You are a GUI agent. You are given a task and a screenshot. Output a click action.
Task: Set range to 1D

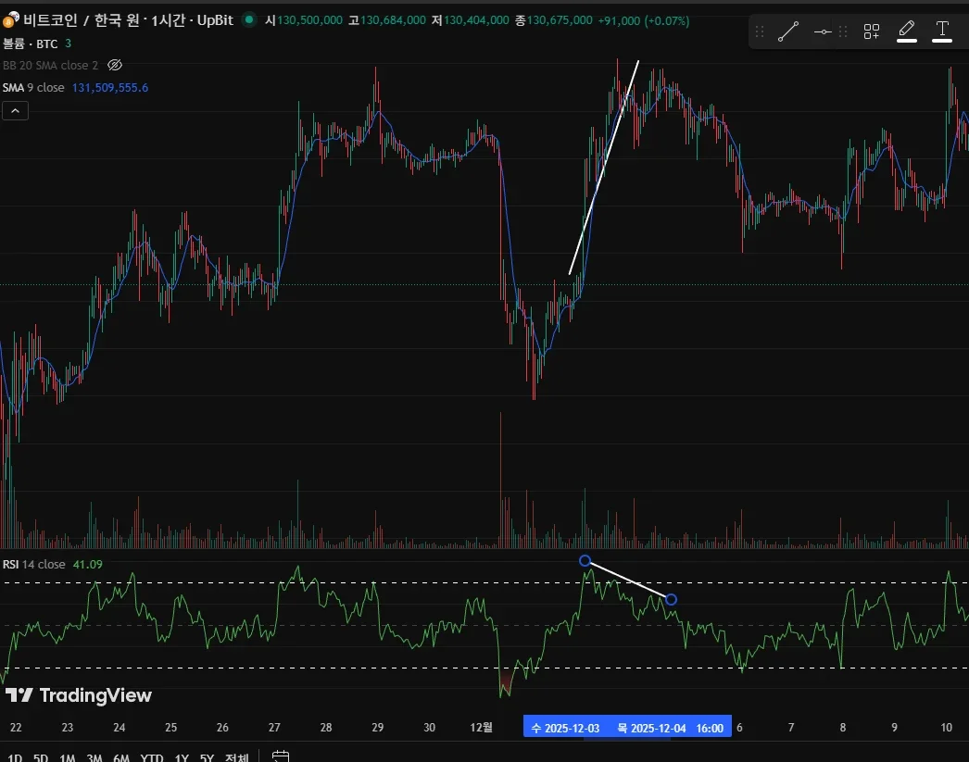point(15,757)
